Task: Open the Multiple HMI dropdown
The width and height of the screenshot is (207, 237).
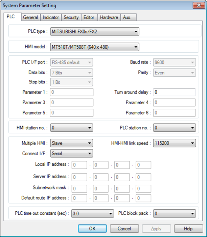Action: coord(71,143)
